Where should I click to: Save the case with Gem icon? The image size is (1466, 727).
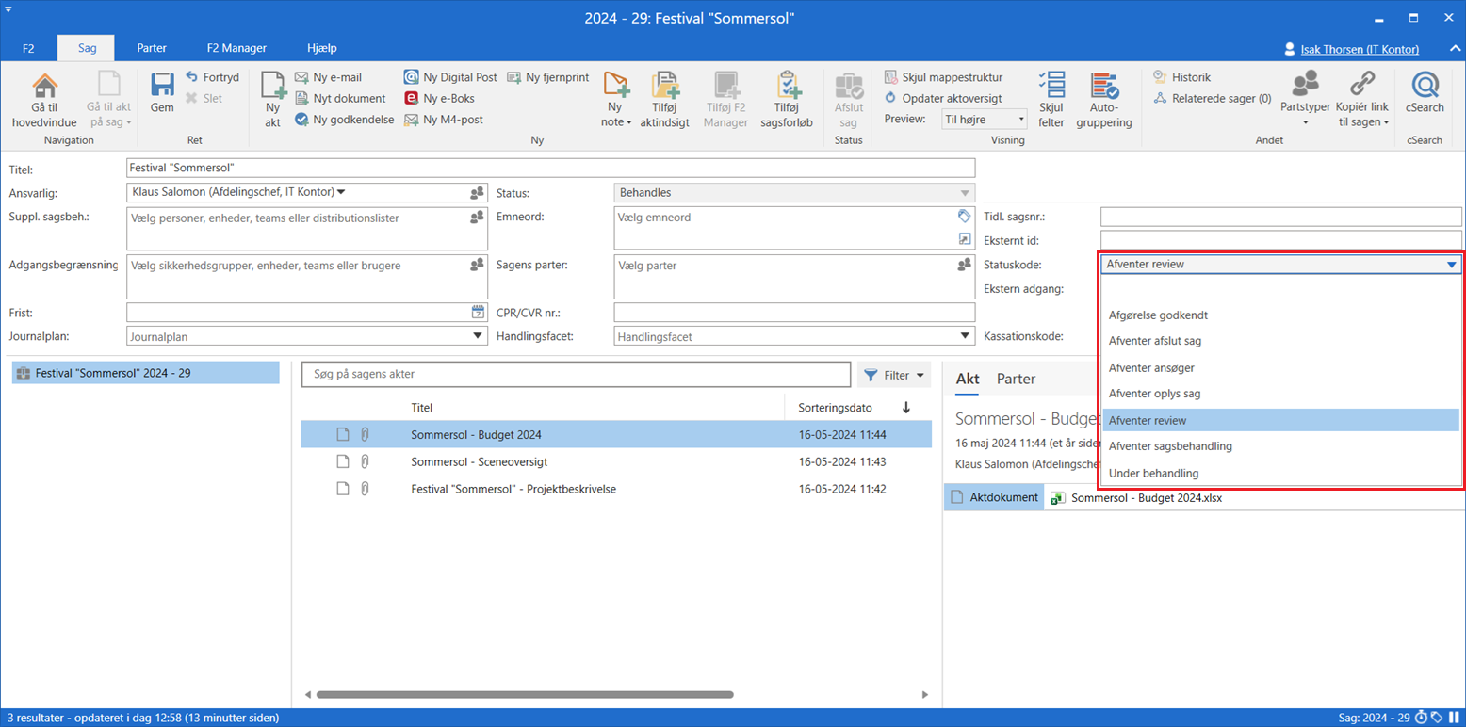(162, 86)
